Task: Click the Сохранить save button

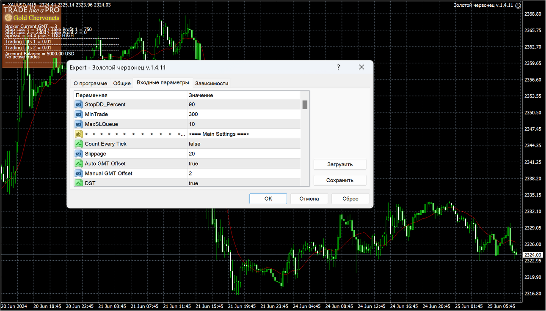Action: point(340,180)
